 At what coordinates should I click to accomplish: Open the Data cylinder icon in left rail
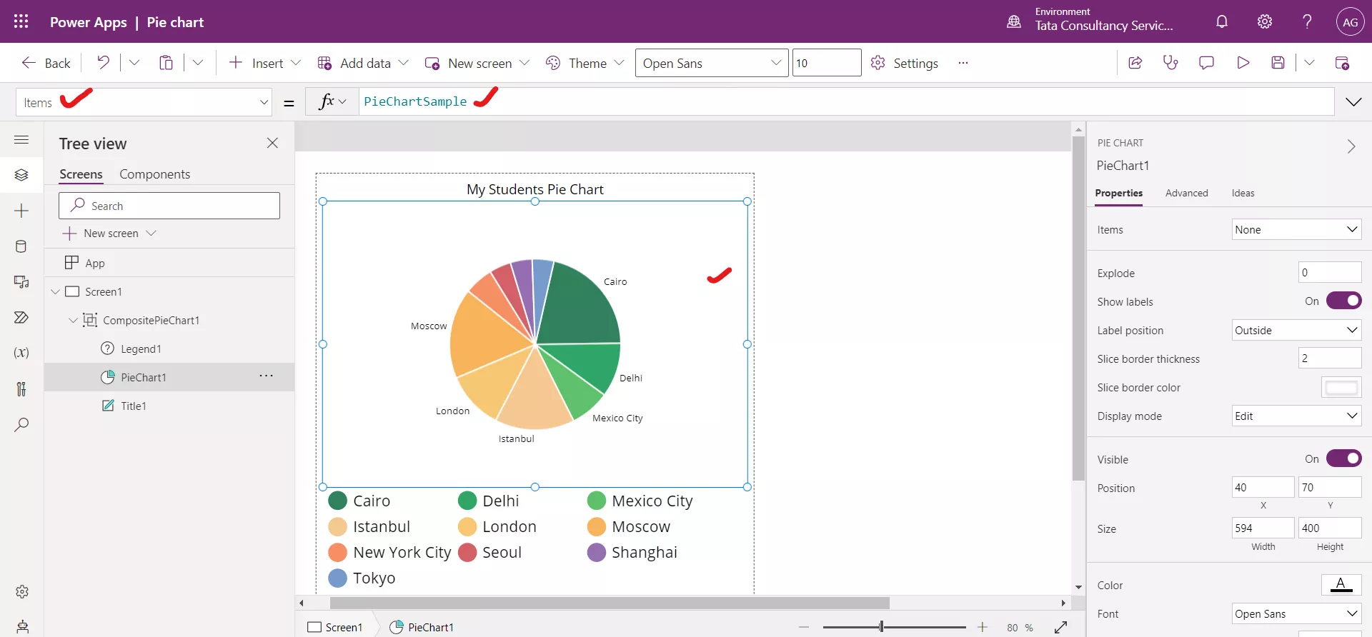[x=21, y=246]
